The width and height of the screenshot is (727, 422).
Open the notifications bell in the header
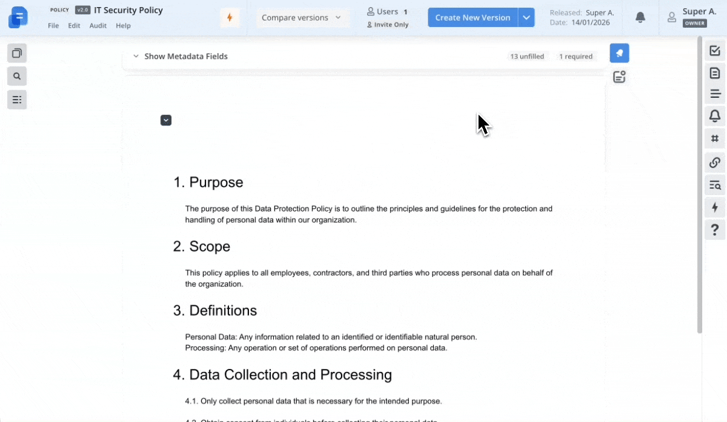click(x=640, y=18)
